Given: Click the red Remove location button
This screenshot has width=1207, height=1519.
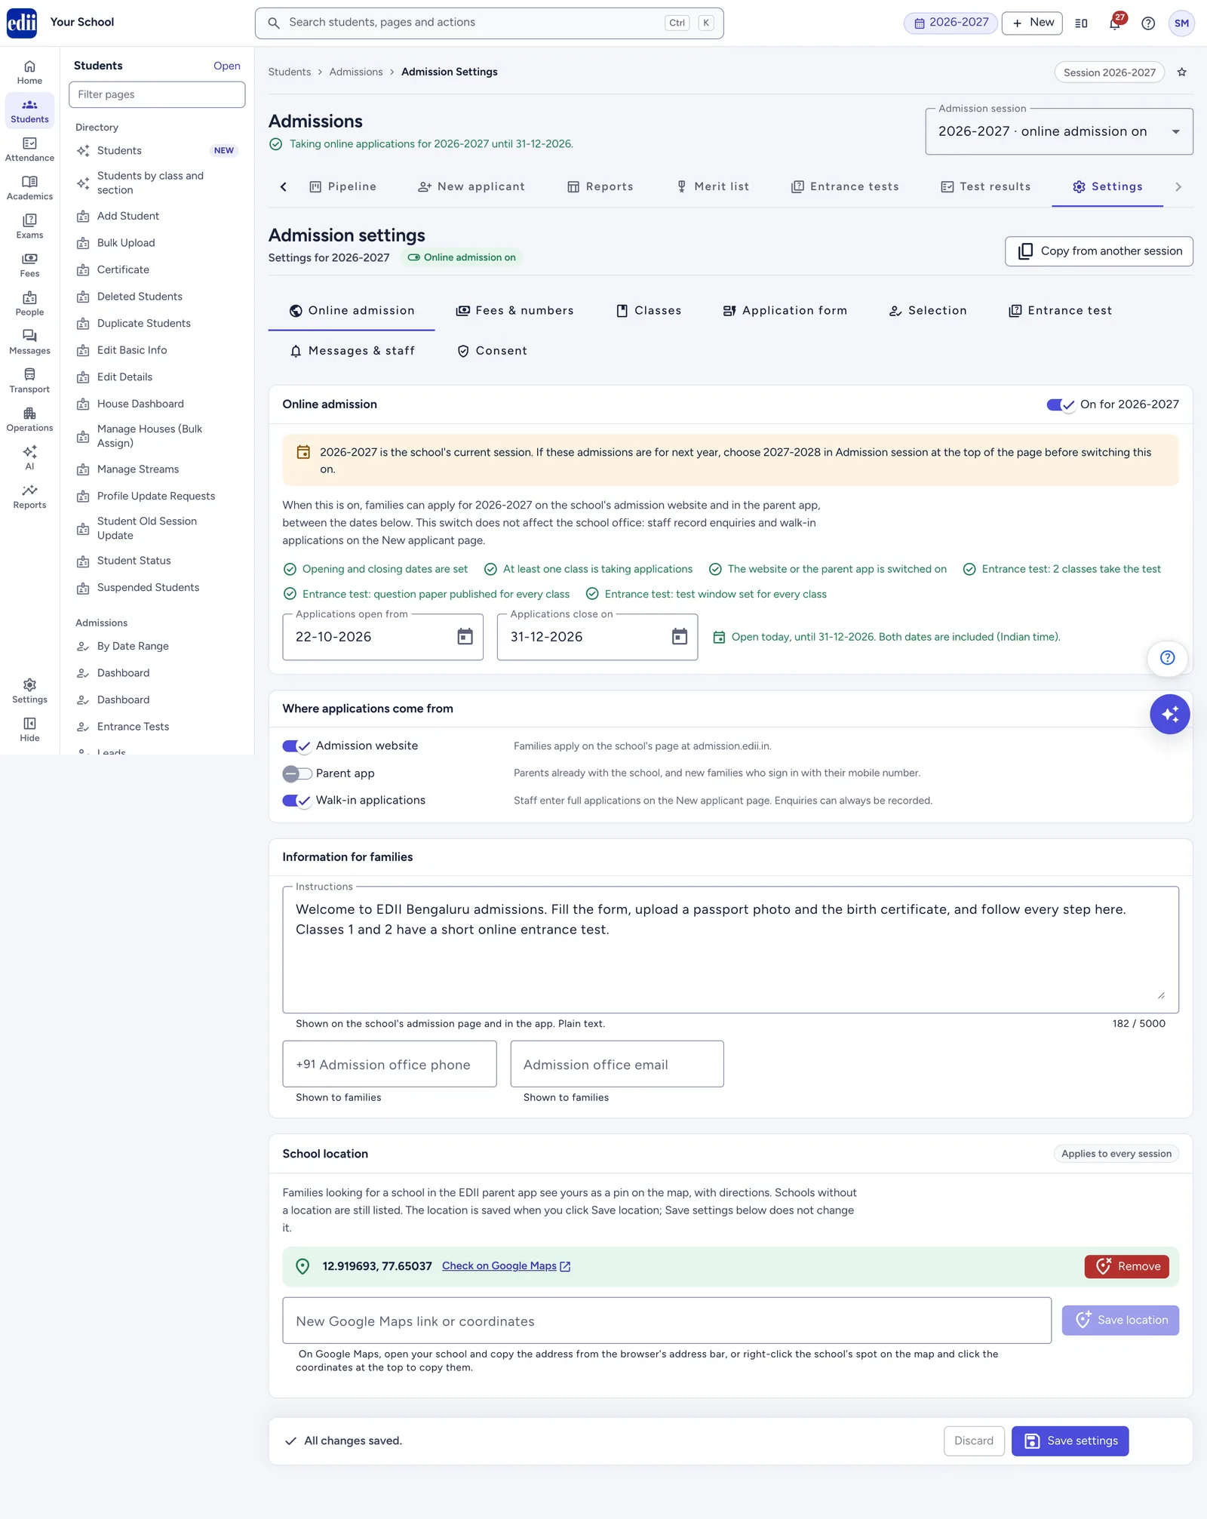Looking at the screenshot, I should pyautogui.click(x=1126, y=1266).
